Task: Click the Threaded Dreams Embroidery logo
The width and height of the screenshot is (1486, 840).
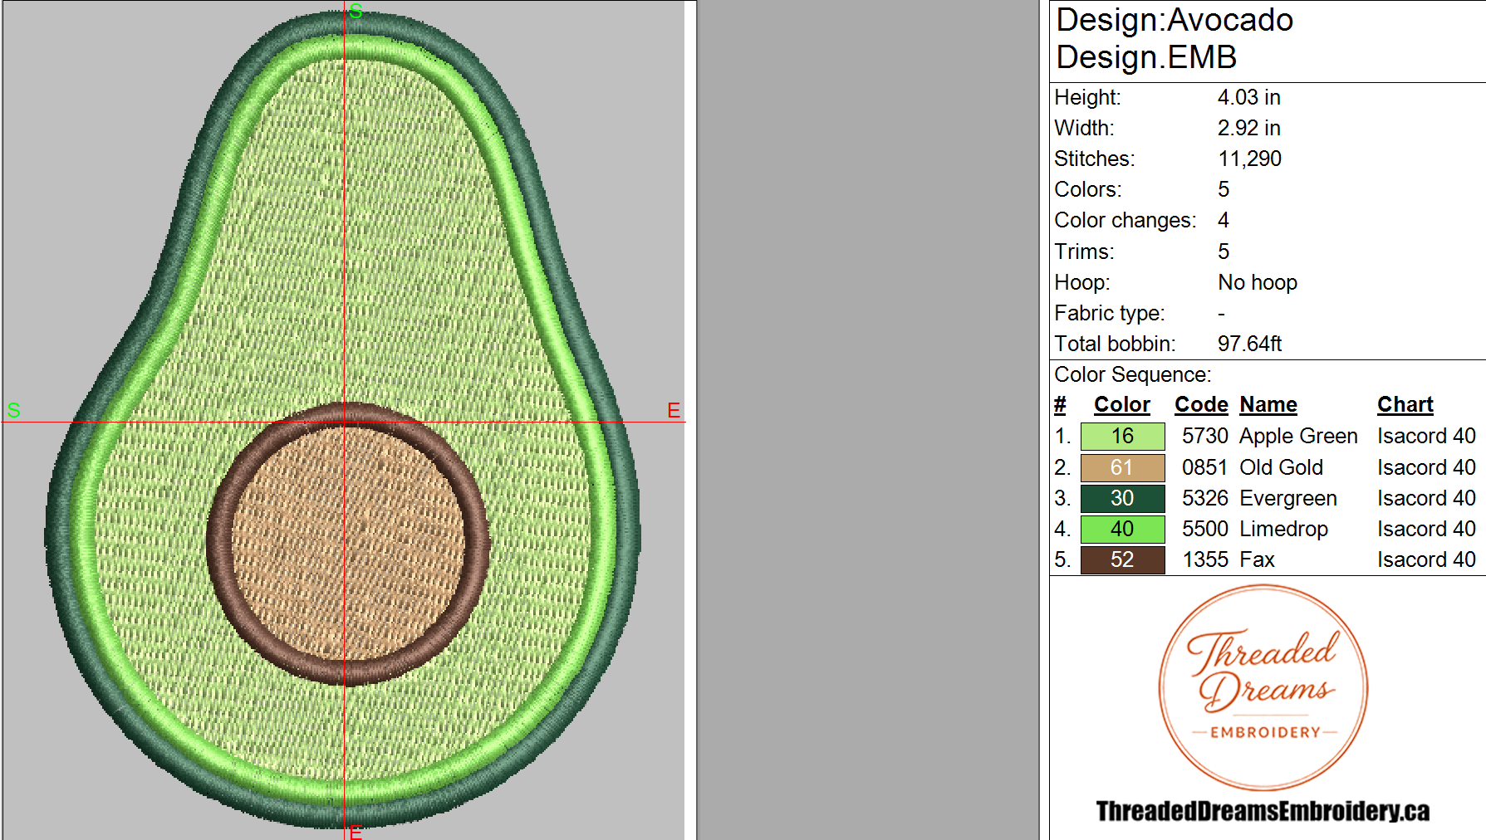Action: (x=1263, y=687)
